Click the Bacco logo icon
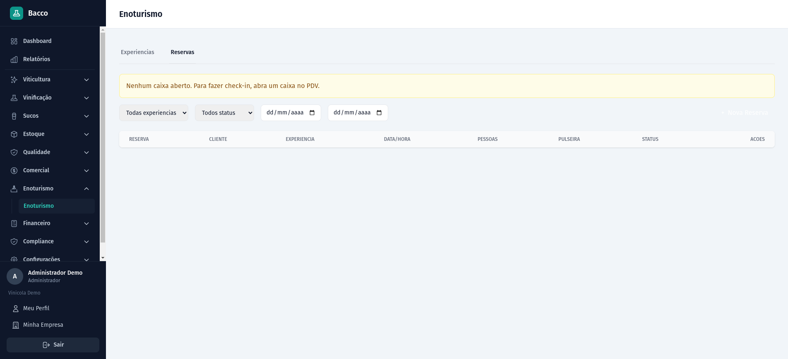 (17, 13)
